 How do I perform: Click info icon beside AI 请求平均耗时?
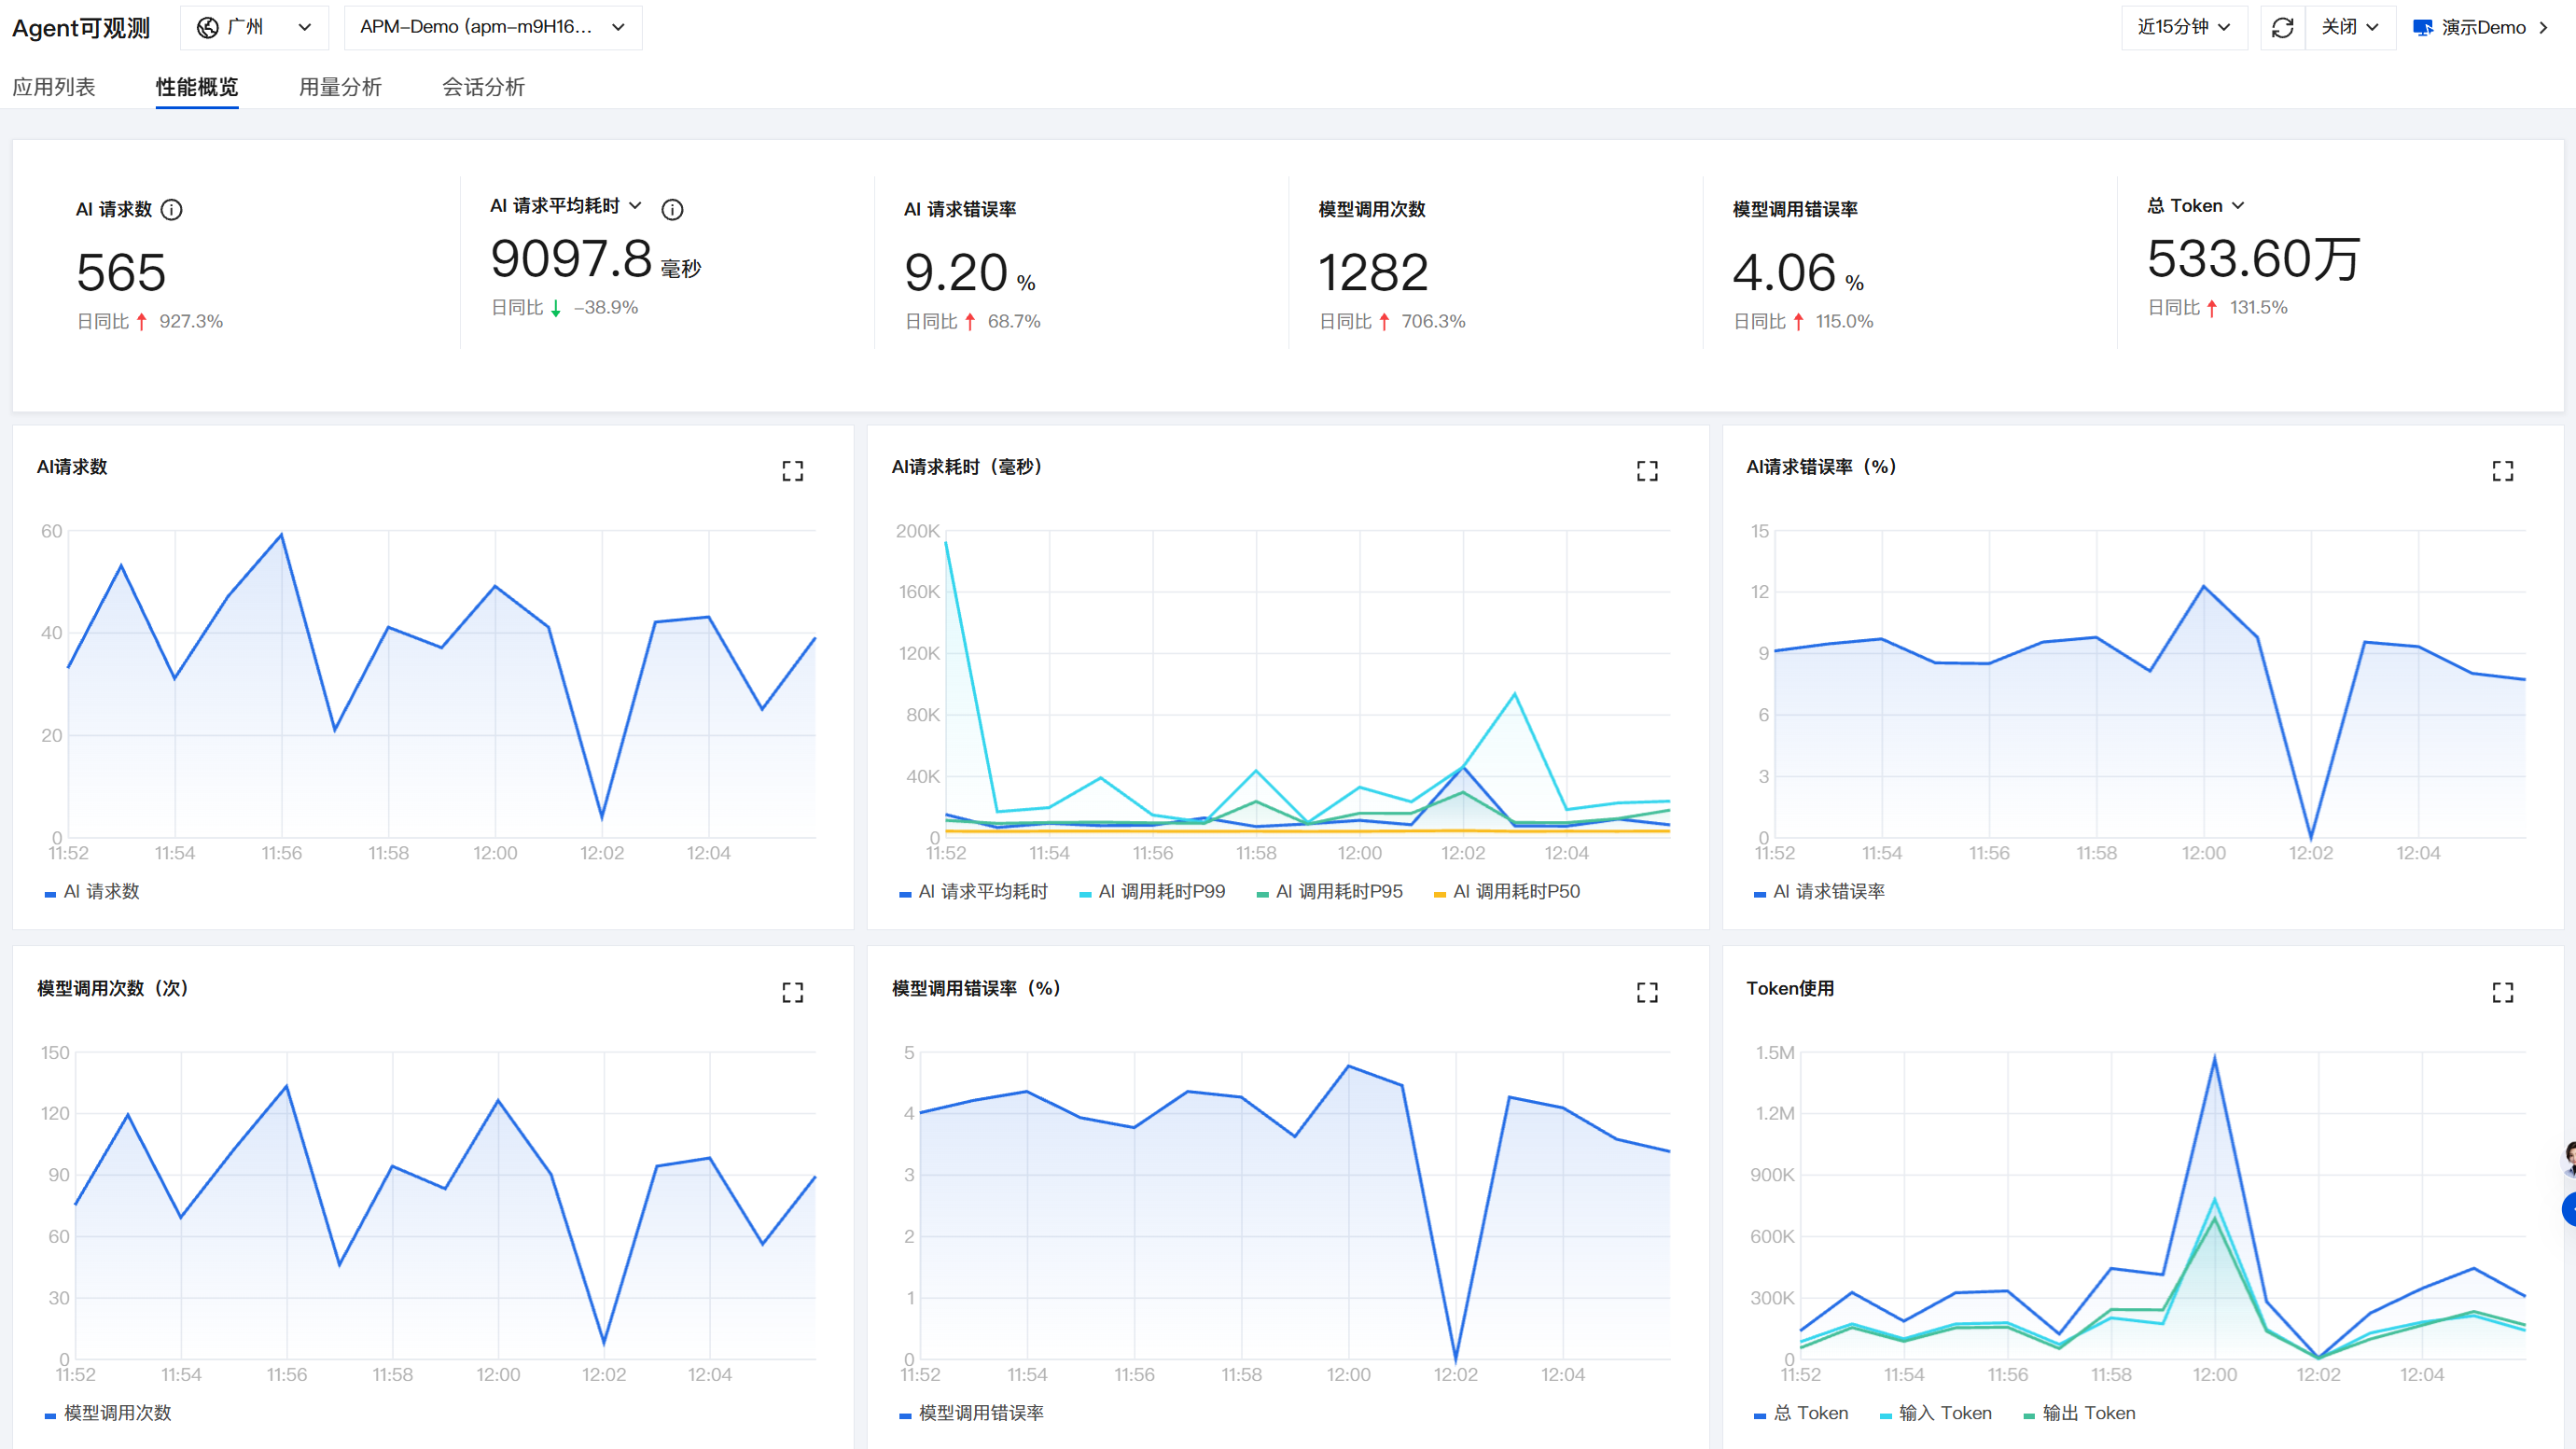point(672,209)
